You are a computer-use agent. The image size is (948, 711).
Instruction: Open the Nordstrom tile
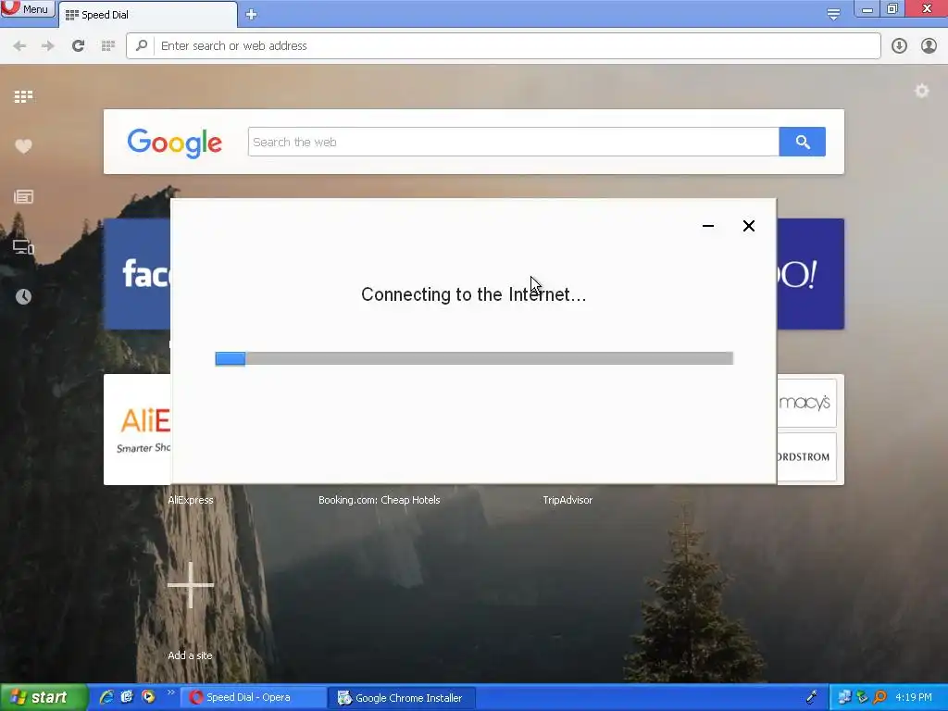806,456
